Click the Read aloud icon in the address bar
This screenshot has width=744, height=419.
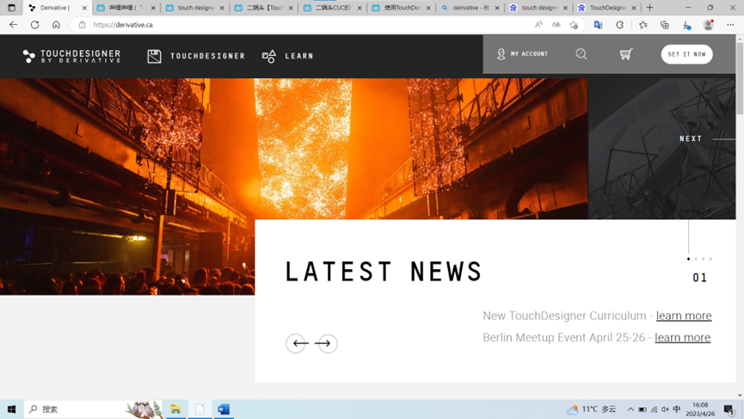tap(538, 25)
